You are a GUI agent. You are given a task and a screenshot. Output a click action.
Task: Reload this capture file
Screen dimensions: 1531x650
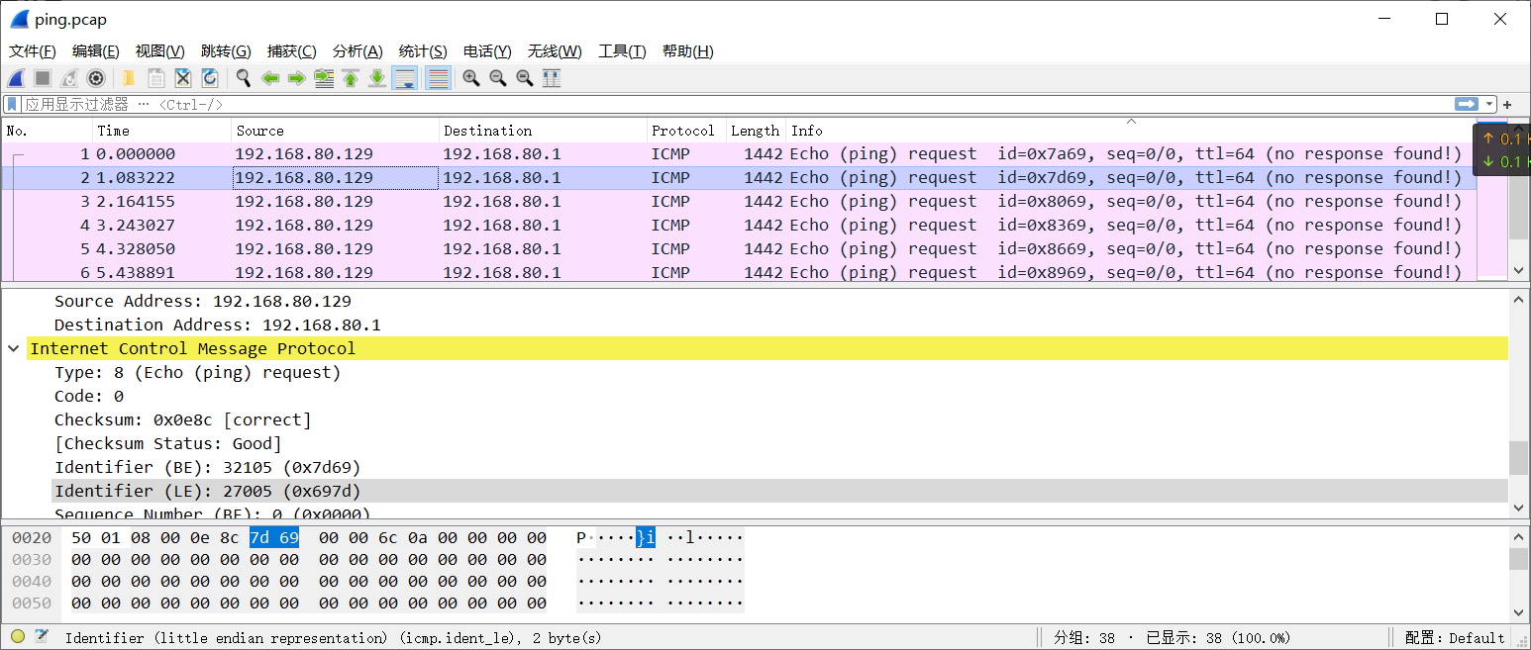click(x=210, y=78)
